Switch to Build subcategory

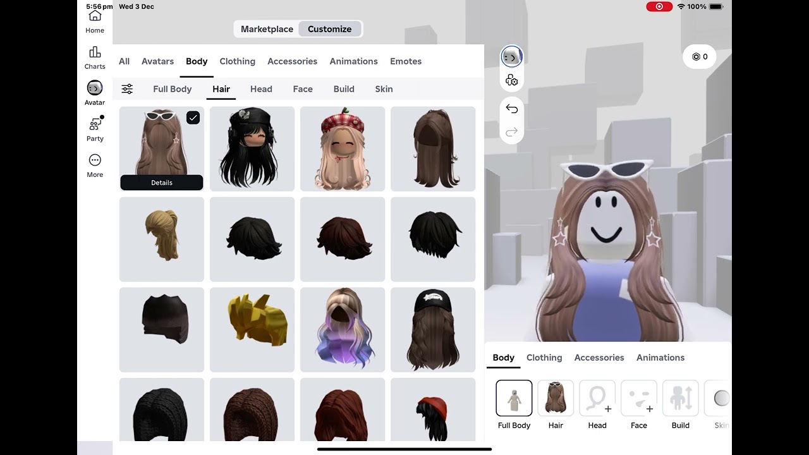[x=344, y=89]
